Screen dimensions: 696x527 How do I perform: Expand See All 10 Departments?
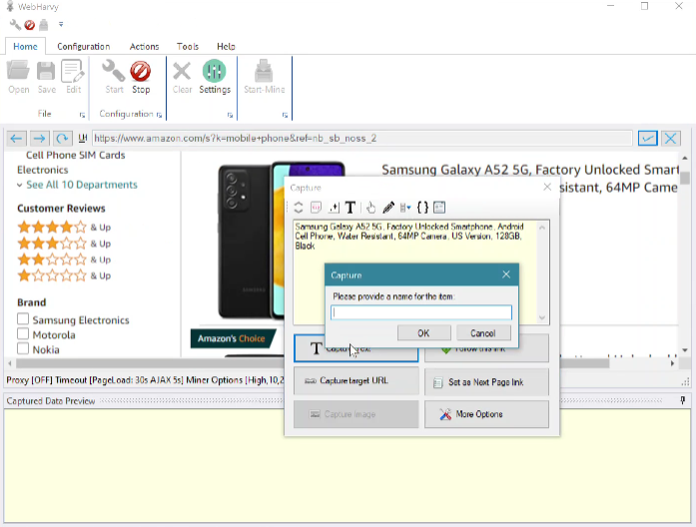click(x=82, y=185)
